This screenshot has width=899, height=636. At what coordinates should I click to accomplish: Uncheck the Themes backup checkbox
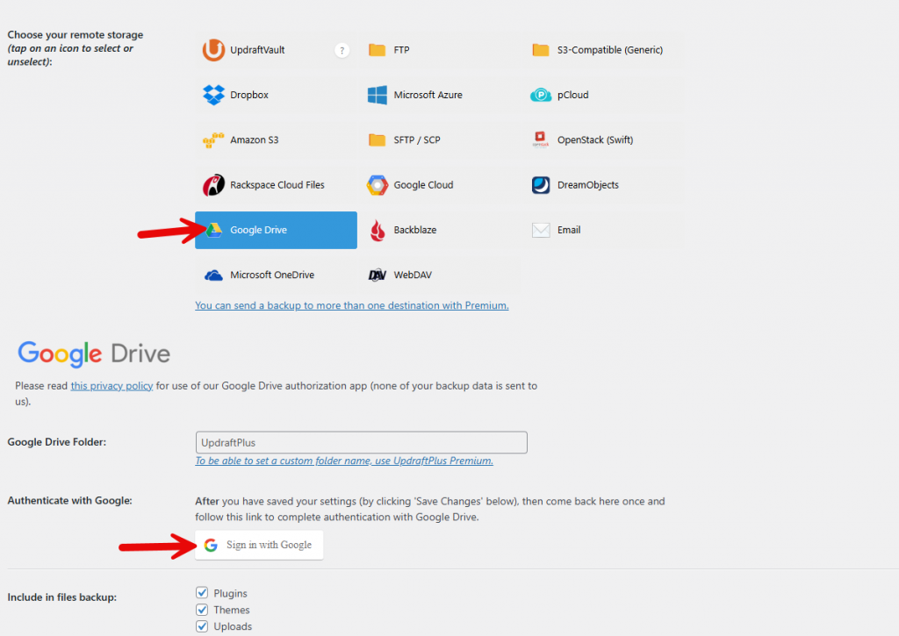[x=202, y=609]
